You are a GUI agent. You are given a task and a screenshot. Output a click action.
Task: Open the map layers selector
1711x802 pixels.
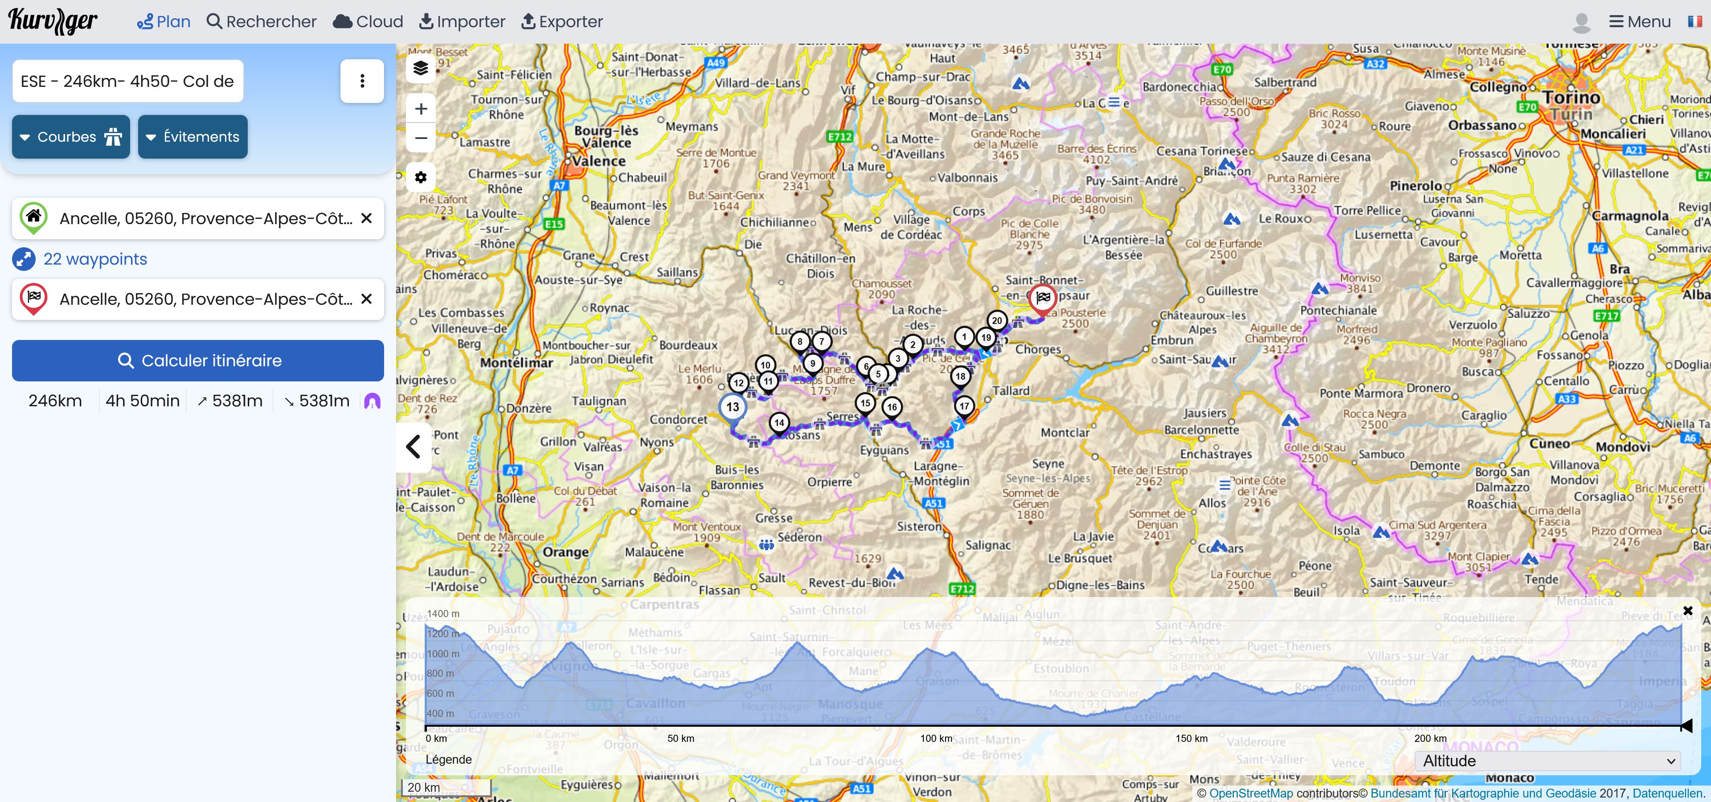tap(421, 68)
